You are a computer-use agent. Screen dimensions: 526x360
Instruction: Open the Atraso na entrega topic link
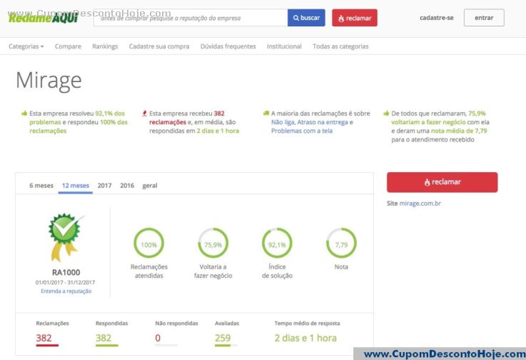pyautogui.click(x=323, y=122)
